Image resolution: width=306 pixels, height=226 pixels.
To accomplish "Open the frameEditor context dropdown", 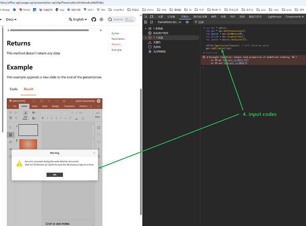I will (x=169, y=22).
